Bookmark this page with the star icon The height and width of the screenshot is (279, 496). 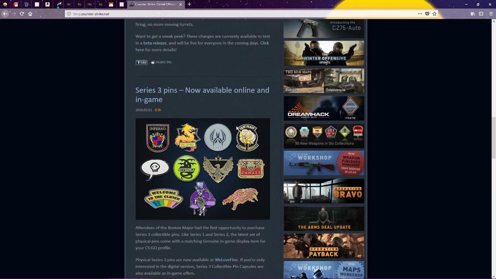tap(434, 14)
